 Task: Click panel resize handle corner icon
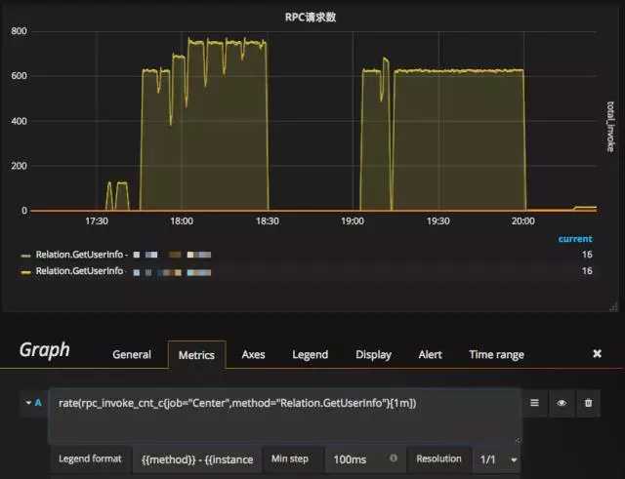click(x=614, y=306)
